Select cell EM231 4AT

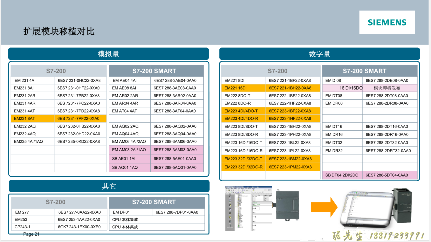tap(32, 111)
